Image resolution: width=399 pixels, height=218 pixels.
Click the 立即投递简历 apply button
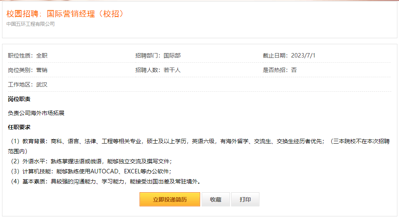tap(170, 199)
